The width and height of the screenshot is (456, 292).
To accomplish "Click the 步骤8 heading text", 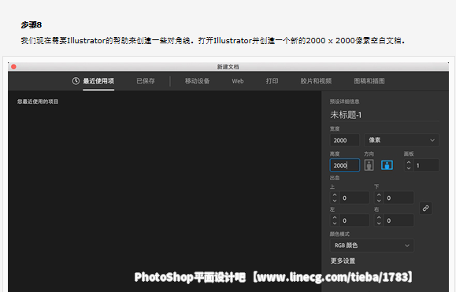I will coord(32,25).
